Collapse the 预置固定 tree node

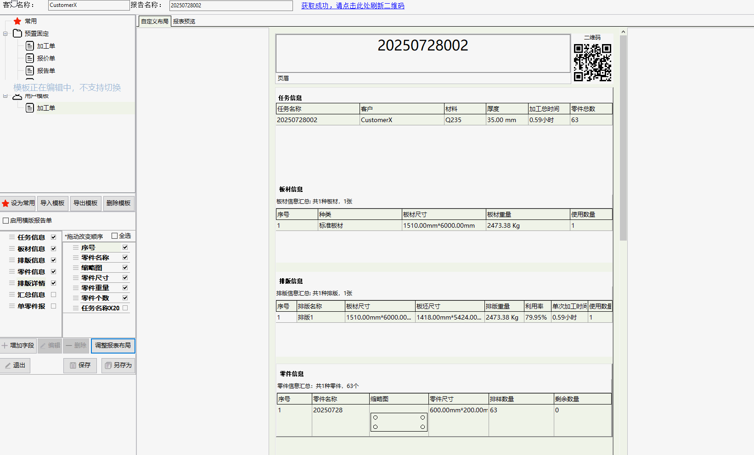[x=6, y=34]
